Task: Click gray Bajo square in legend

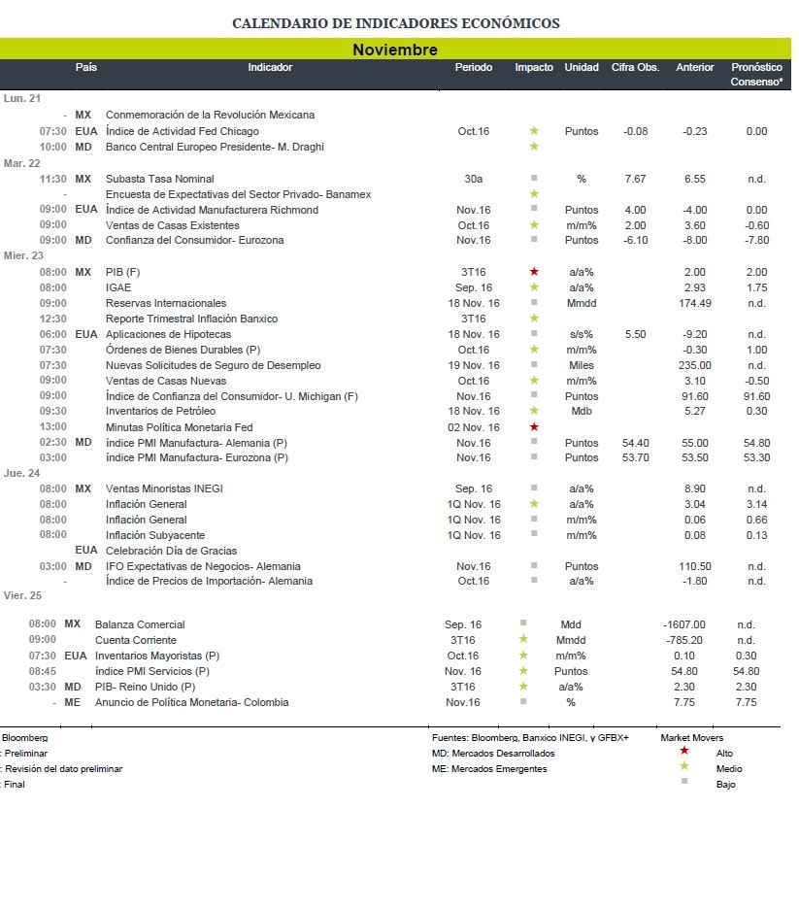Action: [x=684, y=782]
